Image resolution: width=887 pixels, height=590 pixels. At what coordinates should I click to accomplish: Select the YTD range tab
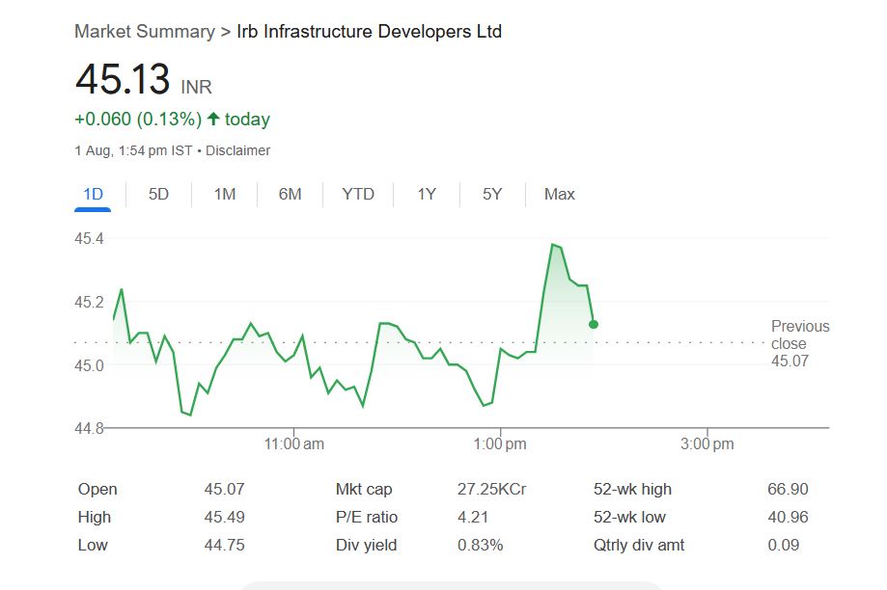[358, 194]
